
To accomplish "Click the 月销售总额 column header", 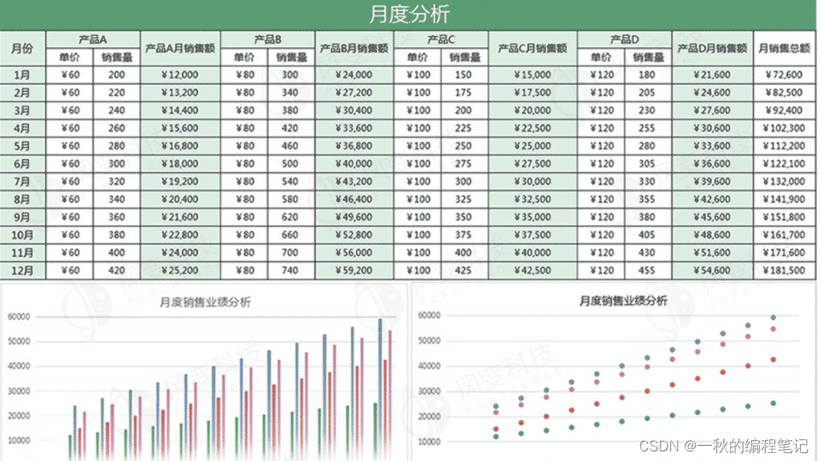I will [784, 48].
